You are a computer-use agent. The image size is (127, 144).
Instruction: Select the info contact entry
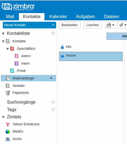coord(91,47)
